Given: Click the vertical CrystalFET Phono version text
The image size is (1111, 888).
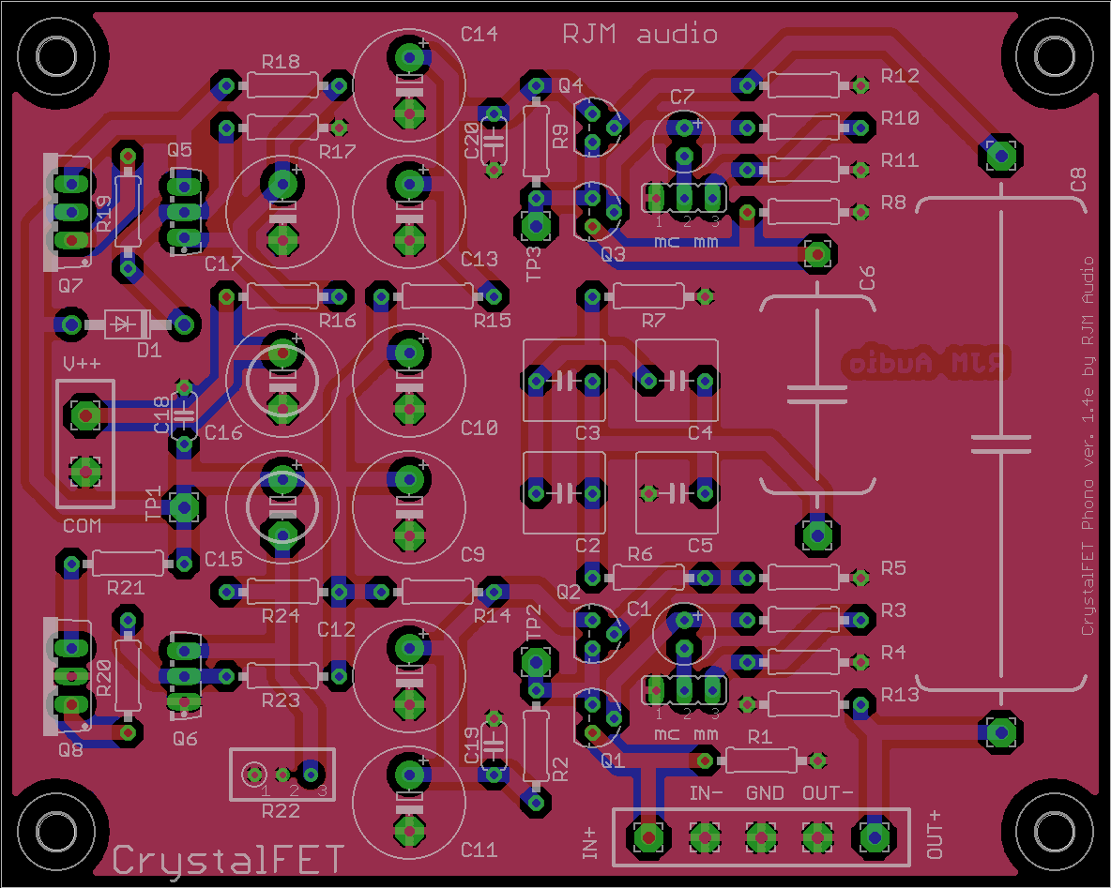Looking at the screenshot, I should (1088, 445).
